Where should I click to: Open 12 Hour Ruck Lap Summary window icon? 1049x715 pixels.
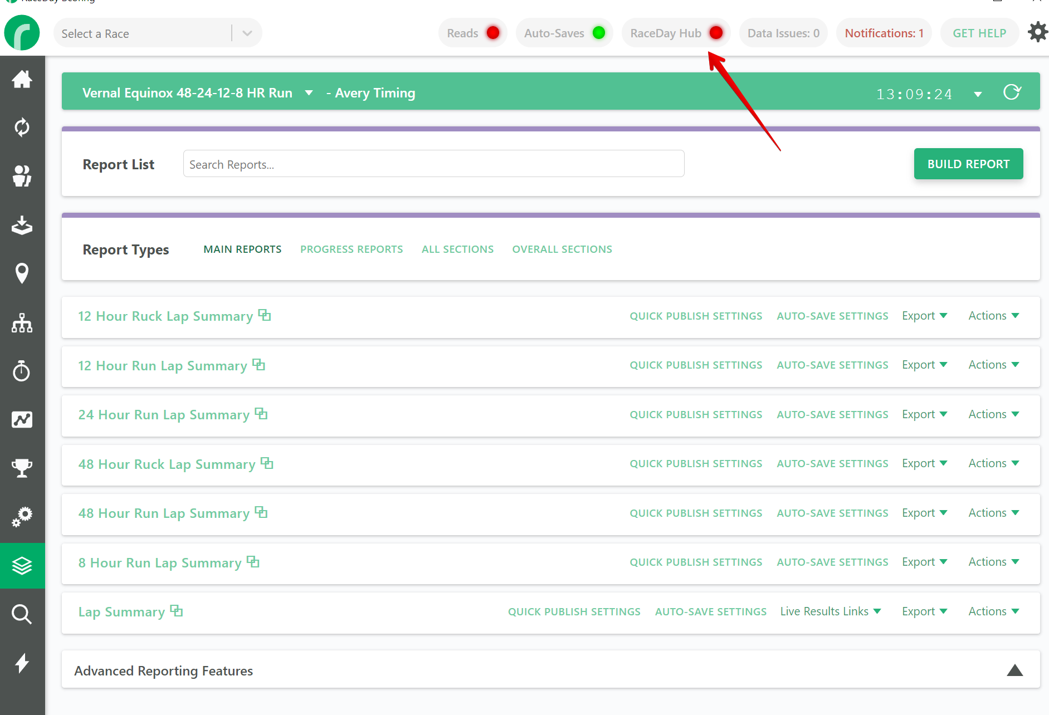point(265,315)
